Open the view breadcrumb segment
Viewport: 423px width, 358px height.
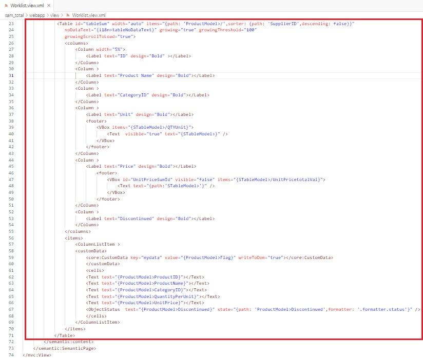[54, 15]
